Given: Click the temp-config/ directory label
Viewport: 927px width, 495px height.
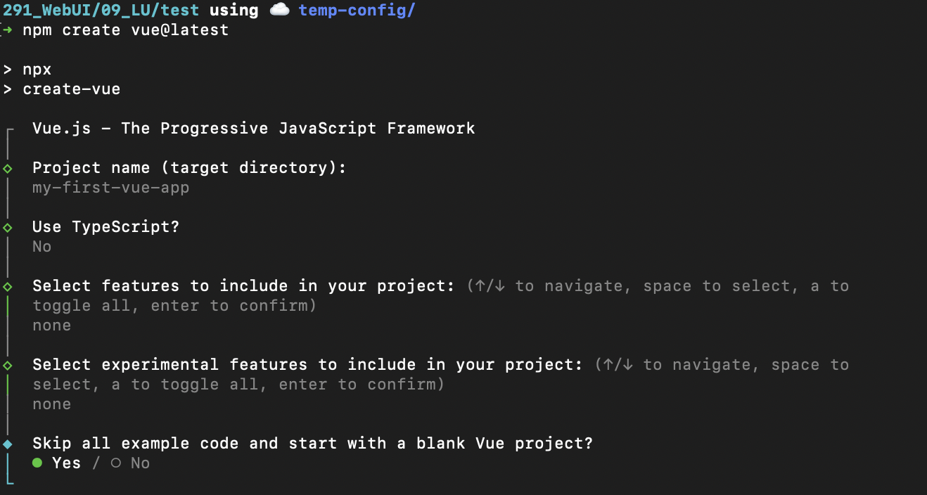Looking at the screenshot, I should click(356, 11).
